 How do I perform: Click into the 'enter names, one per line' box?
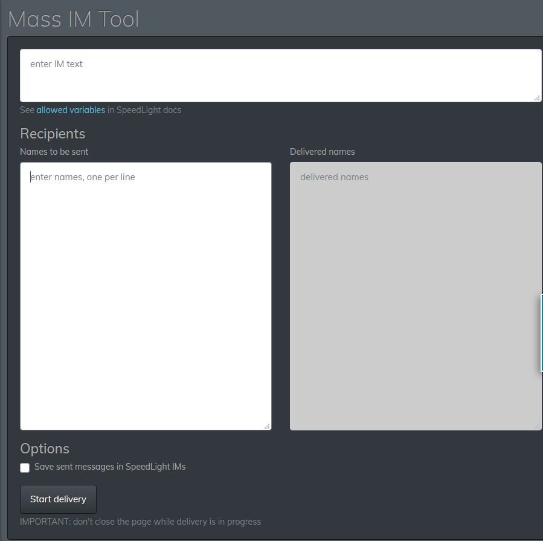coord(146,296)
